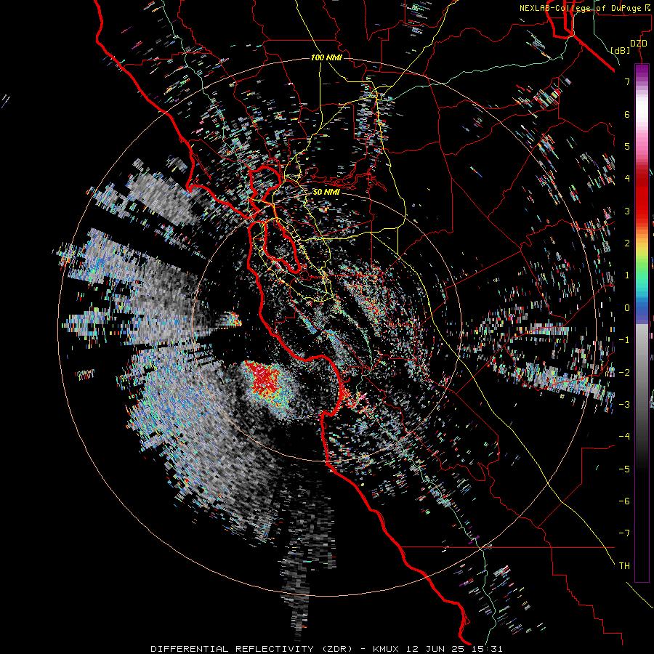Select the "-2" value on color scale
Viewport: 654px width, 654px height.
[624, 372]
